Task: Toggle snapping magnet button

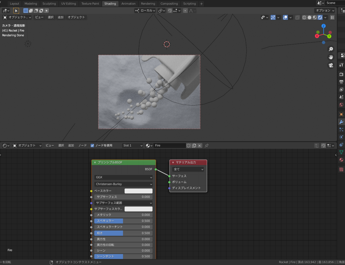Action: (x=170, y=11)
